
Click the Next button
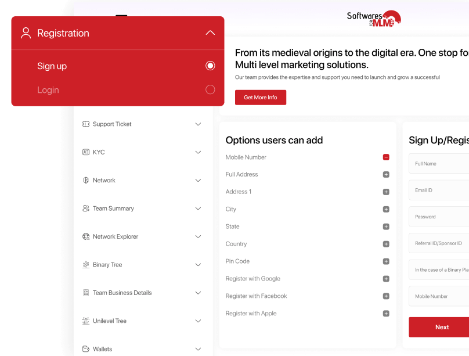click(439, 327)
